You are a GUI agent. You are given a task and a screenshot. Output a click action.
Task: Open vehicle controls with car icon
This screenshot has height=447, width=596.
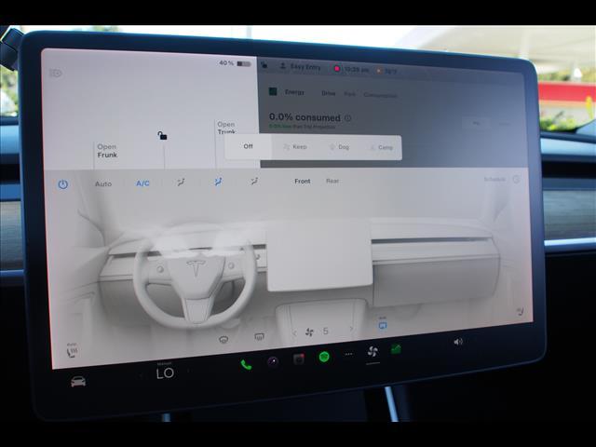pyautogui.click(x=78, y=381)
